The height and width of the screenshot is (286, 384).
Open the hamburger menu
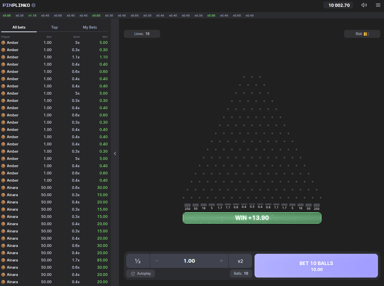click(x=378, y=5)
